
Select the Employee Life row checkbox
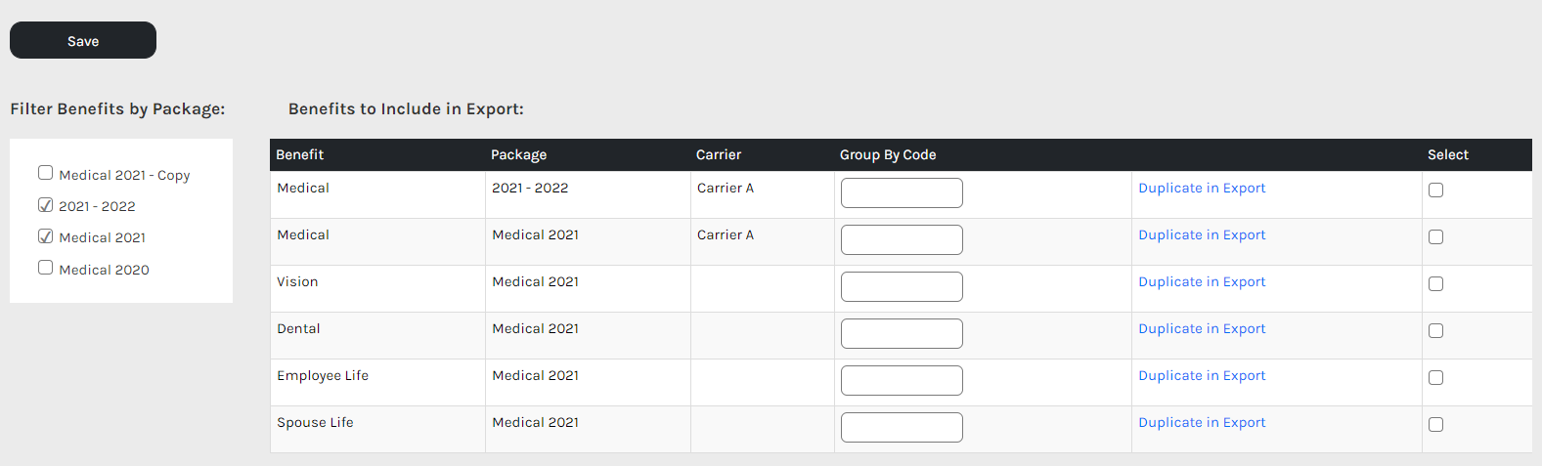click(1435, 378)
